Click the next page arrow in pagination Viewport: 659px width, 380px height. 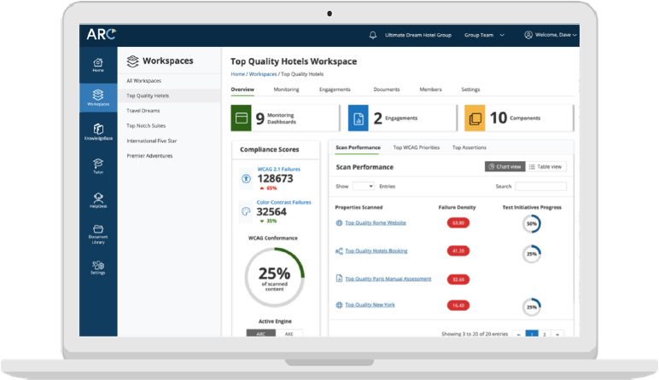click(x=557, y=334)
